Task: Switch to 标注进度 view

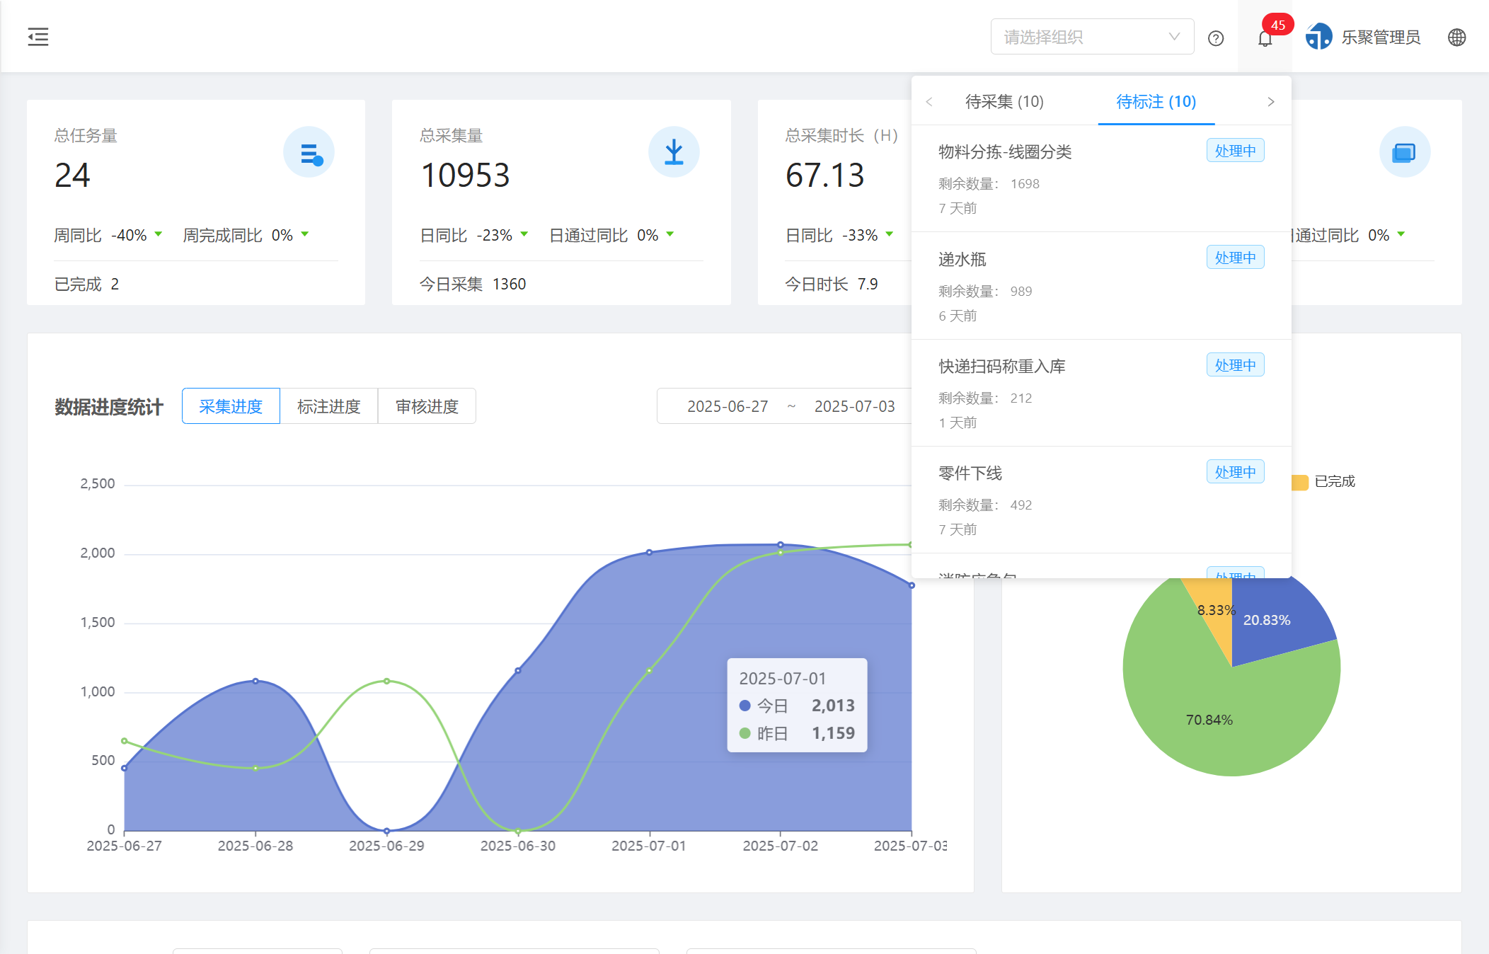Action: click(x=329, y=406)
